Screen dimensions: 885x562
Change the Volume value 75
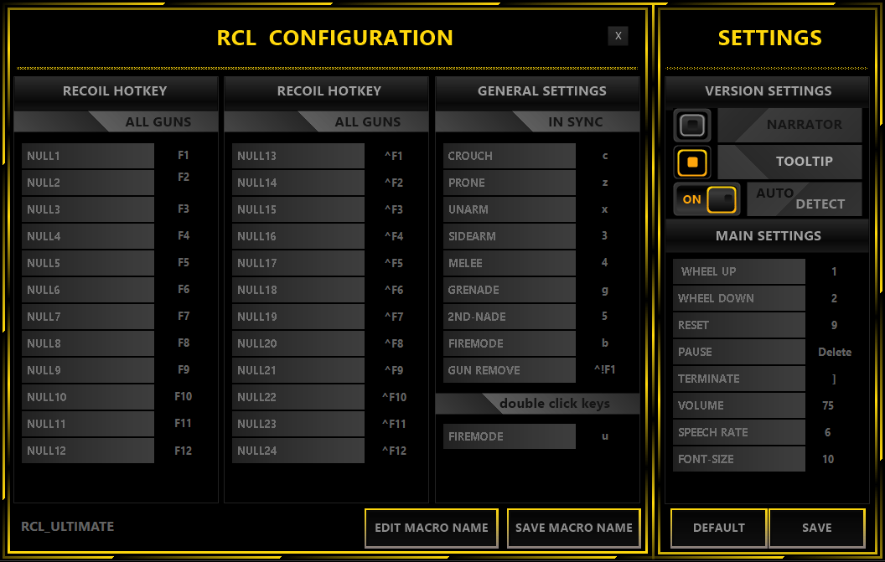[x=828, y=405]
